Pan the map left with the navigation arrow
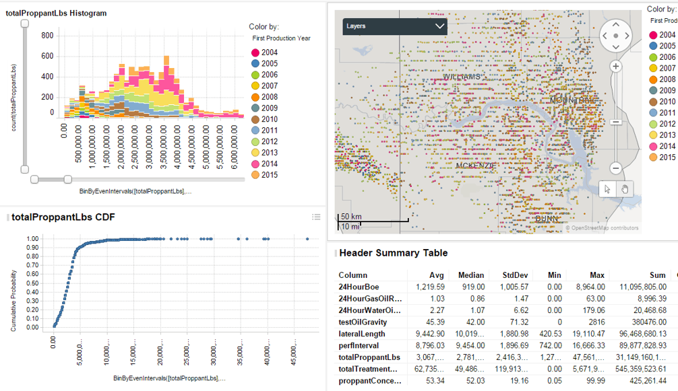This screenshot has height=391, width=678. (604, 36)
